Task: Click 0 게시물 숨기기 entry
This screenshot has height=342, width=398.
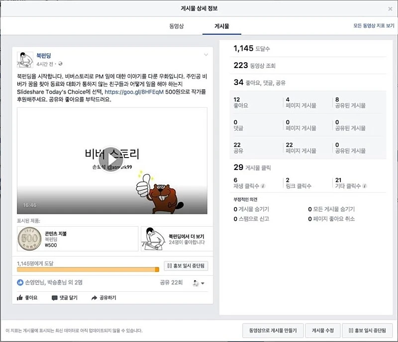Action: pyautogui.click(x=251, y=209)
